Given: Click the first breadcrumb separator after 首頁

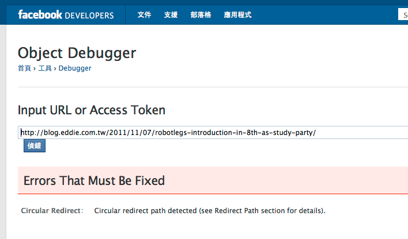Looking at the screenshot, I should (x=35, y=68).
